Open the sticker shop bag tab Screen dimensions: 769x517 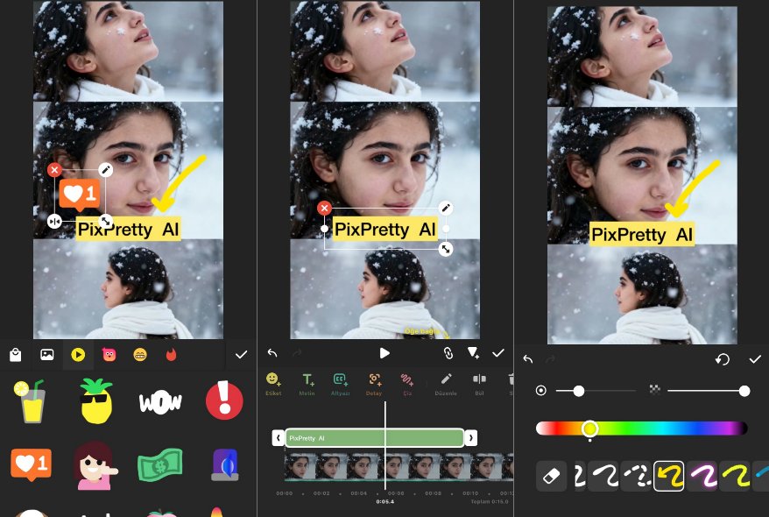point(16,355)
